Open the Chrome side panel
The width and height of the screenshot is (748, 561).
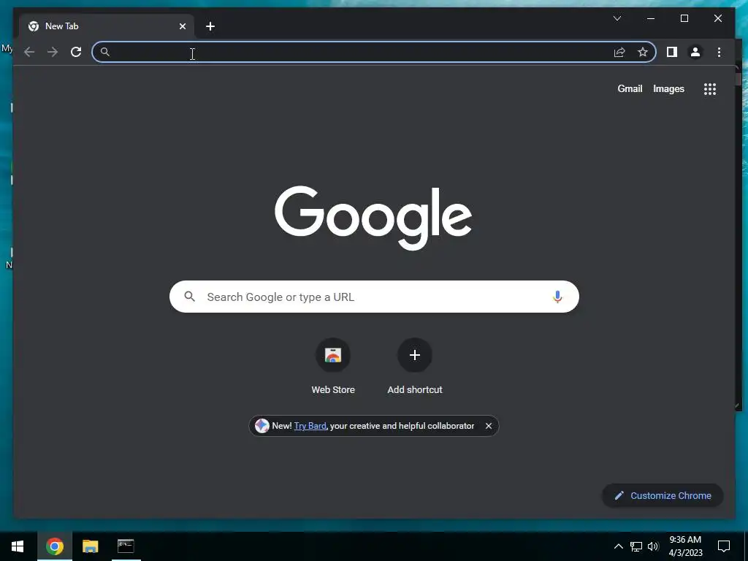672,52
